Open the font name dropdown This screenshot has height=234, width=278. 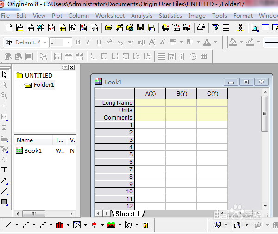45,42
